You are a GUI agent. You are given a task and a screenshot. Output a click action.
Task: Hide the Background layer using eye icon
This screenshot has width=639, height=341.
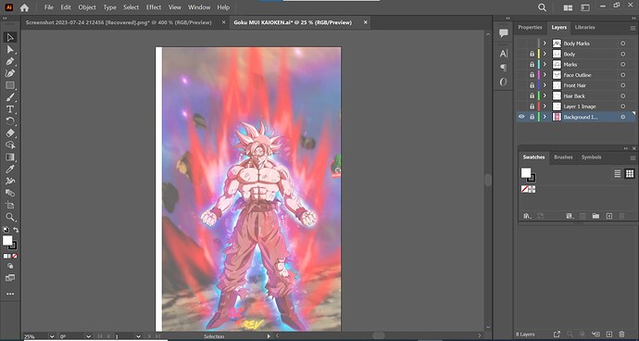pos(521,117)
